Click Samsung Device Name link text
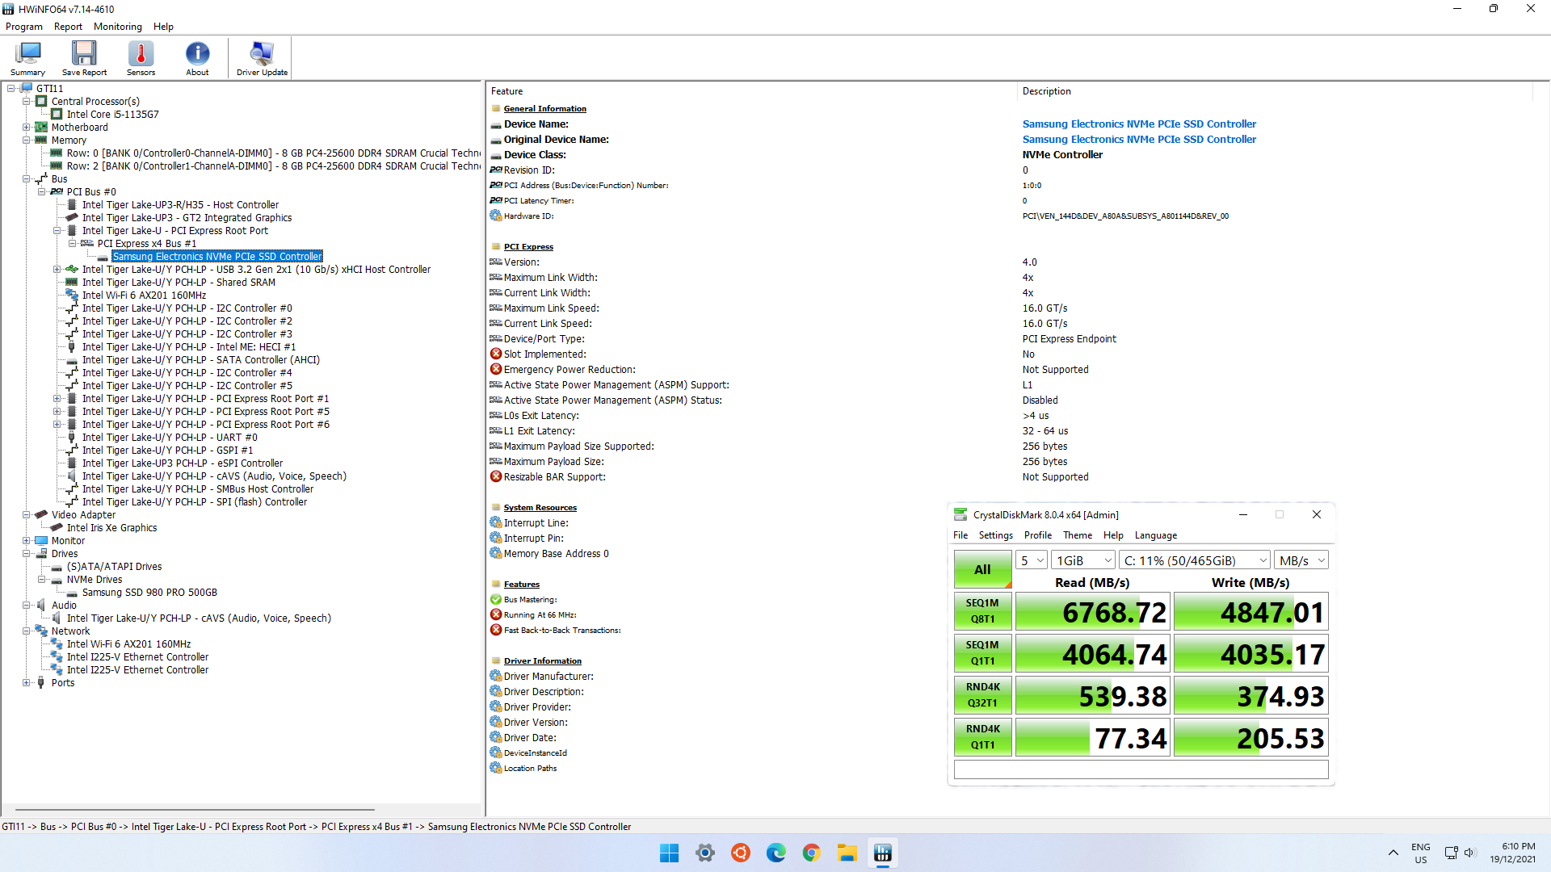Screen dimensions: 1551x872 coord(1139,124)
